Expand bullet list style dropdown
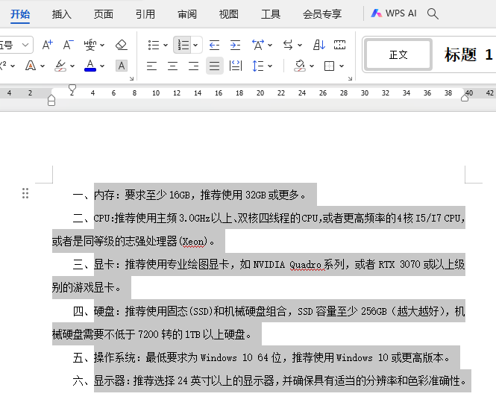 click(x=166, y=46)
